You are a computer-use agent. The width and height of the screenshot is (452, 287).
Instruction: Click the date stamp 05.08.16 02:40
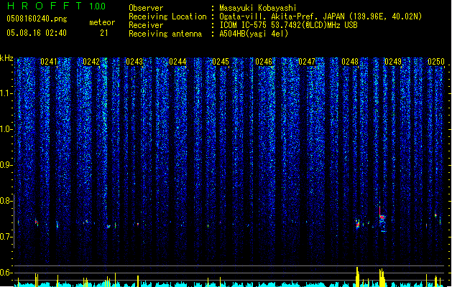click(x=37, y=33)
